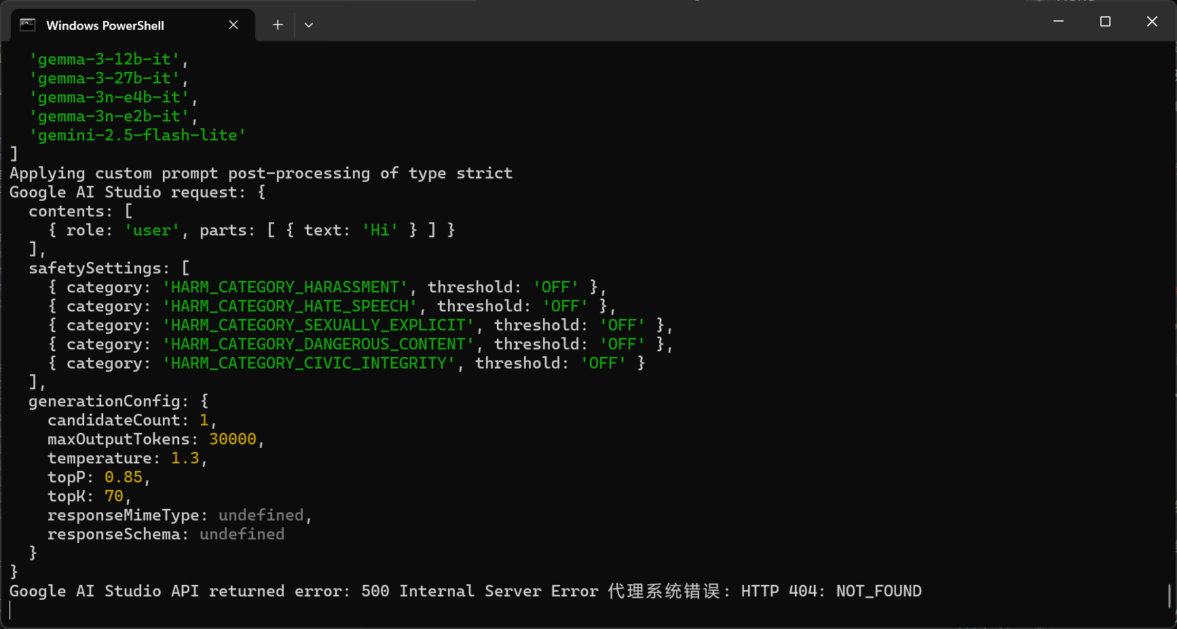Open a new tab with the plus button
The width and height of the screenshot is (1177, 629).
coord(278,25)
